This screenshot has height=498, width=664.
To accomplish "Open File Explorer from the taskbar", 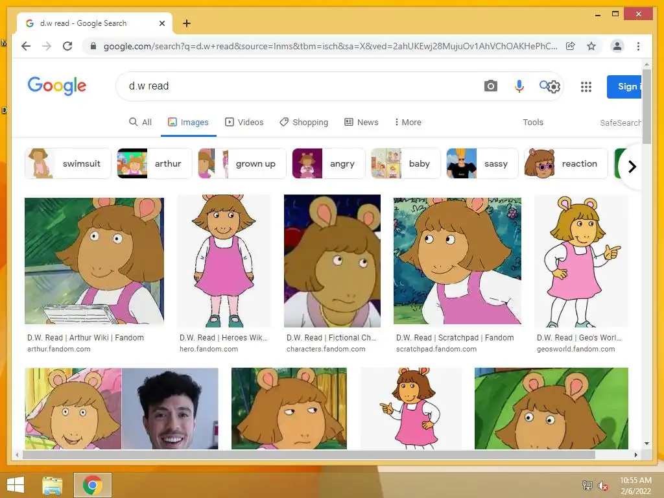I will click(x=52, y=485).
